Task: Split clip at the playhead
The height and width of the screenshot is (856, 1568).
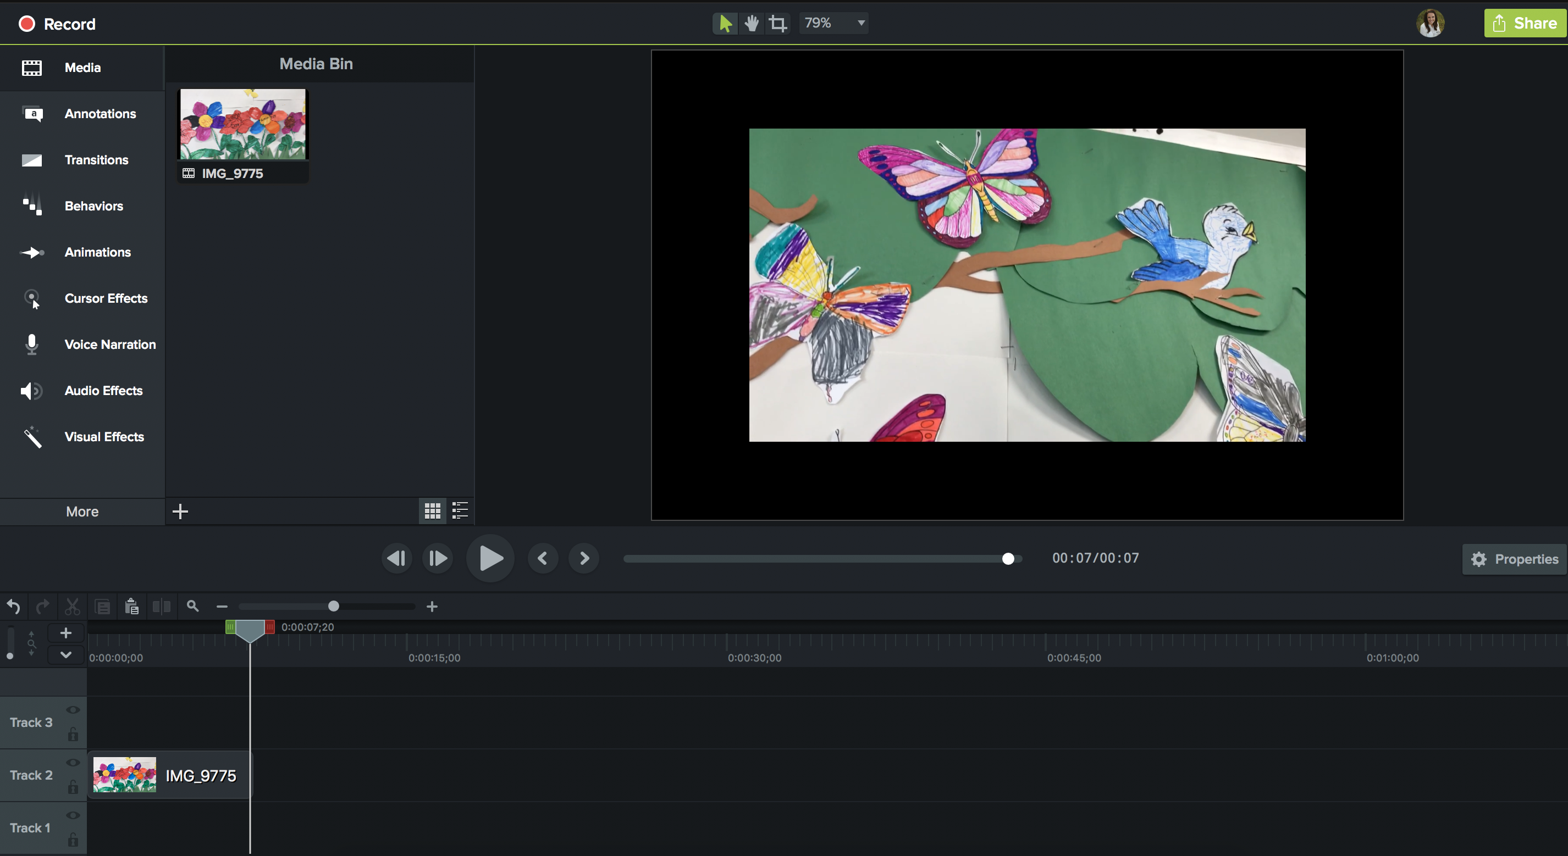Action: 161,607
